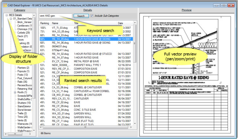Select the RE_CF_02.dwg EAVE row
The image size is (238, 139).
86,102
